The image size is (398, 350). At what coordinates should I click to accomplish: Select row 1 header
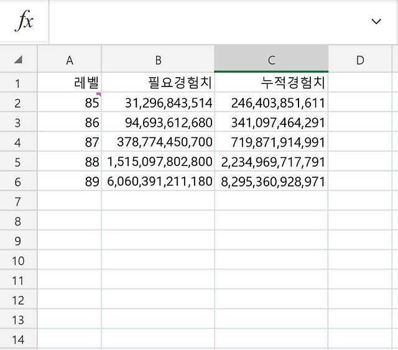tap(18, 83)
